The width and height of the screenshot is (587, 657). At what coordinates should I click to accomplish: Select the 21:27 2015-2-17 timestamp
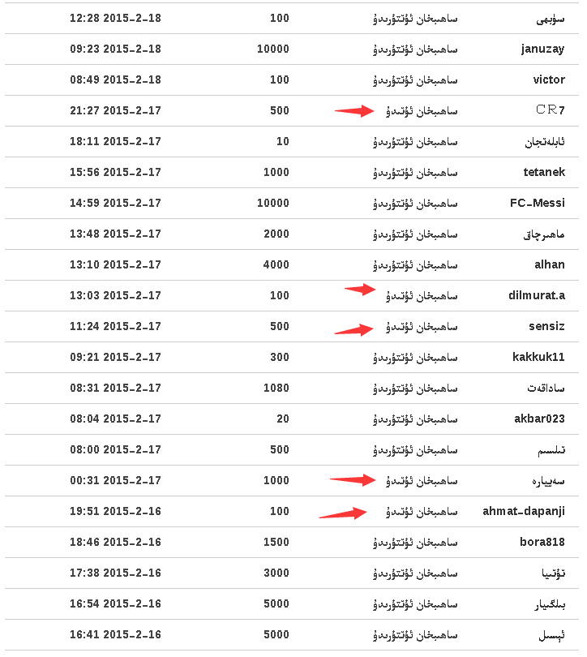[116, 110]
